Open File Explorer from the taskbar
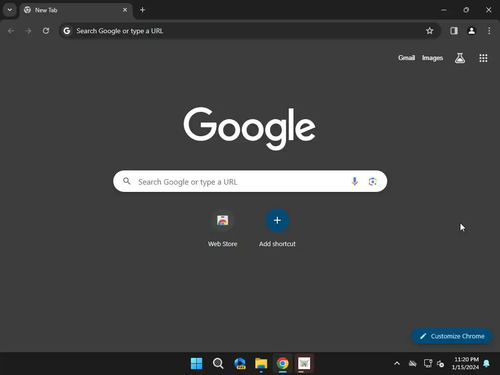The image size is (500, 375). point(261,363)
